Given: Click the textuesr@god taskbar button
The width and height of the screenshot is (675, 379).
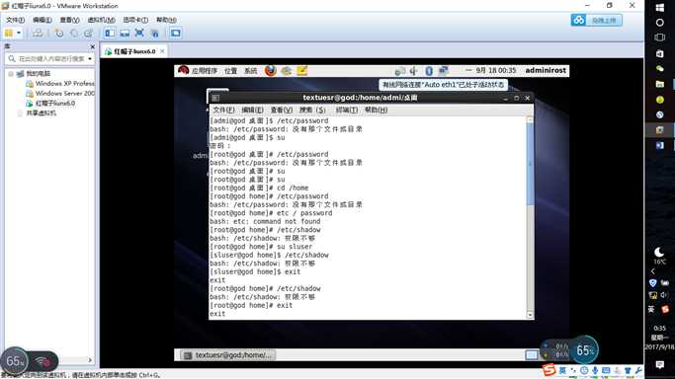Looking at the screenshot, I should click(x=228, y=355).
